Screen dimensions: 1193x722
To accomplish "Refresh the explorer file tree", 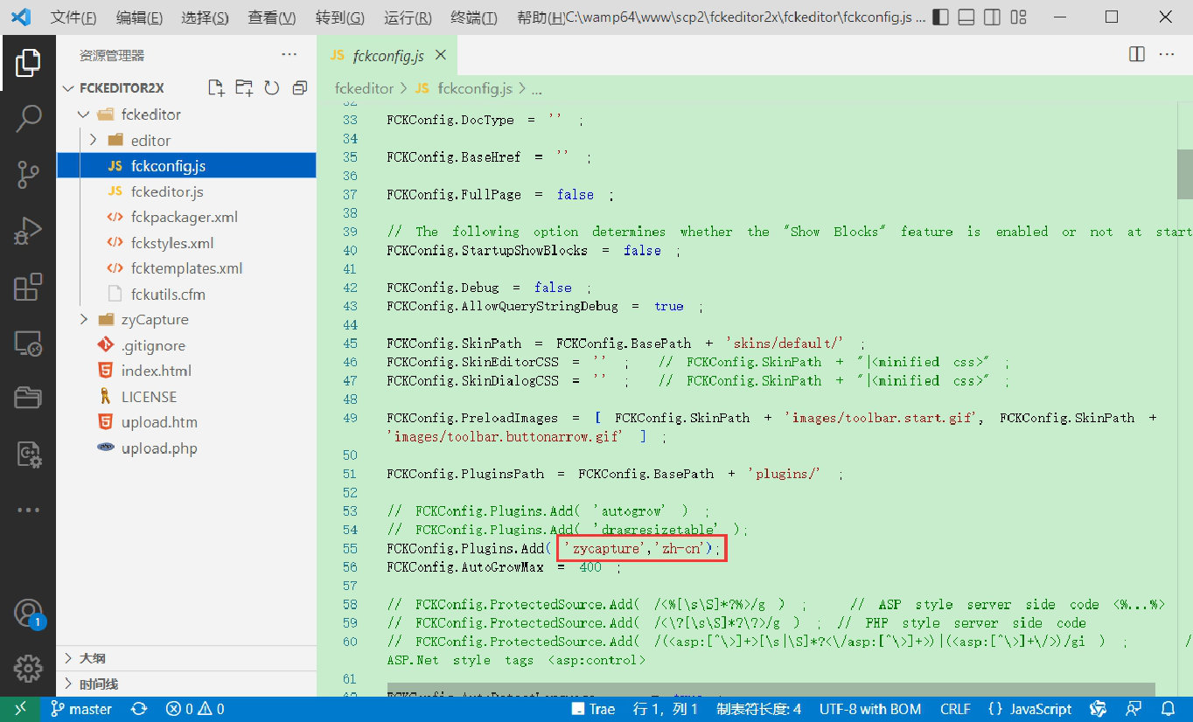I will [x=272, y=87].
